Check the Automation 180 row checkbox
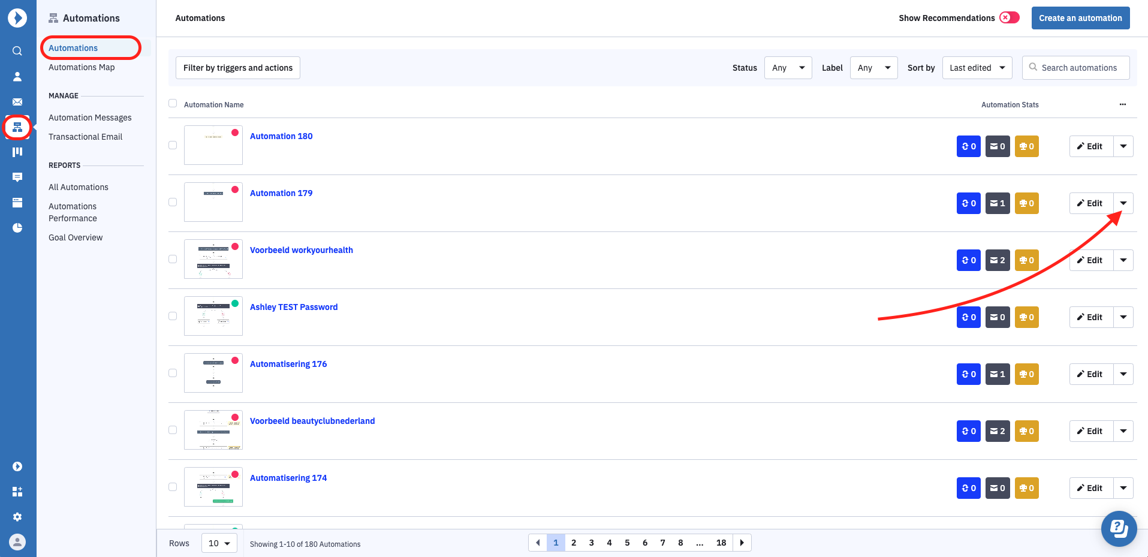The image size is (1148, 557). [x=173, y=145]
